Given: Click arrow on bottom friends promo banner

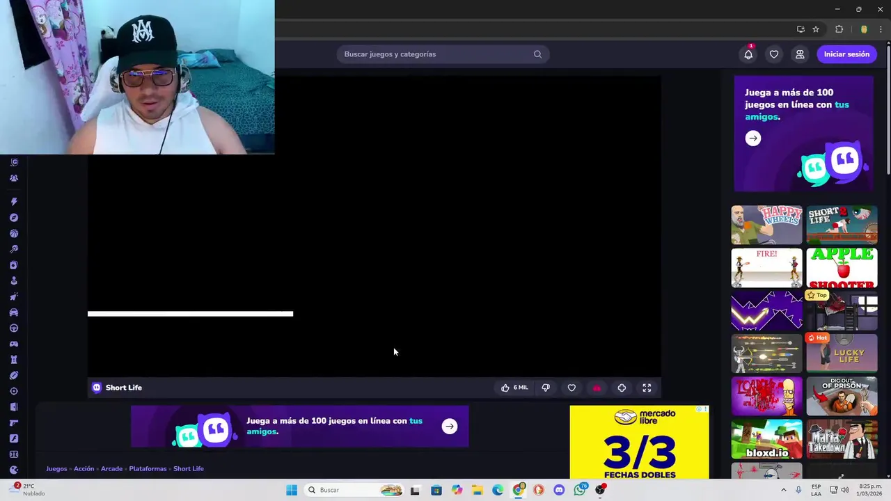Looking at the screenshot, I should pyautogui.click(x=450, y=427).
